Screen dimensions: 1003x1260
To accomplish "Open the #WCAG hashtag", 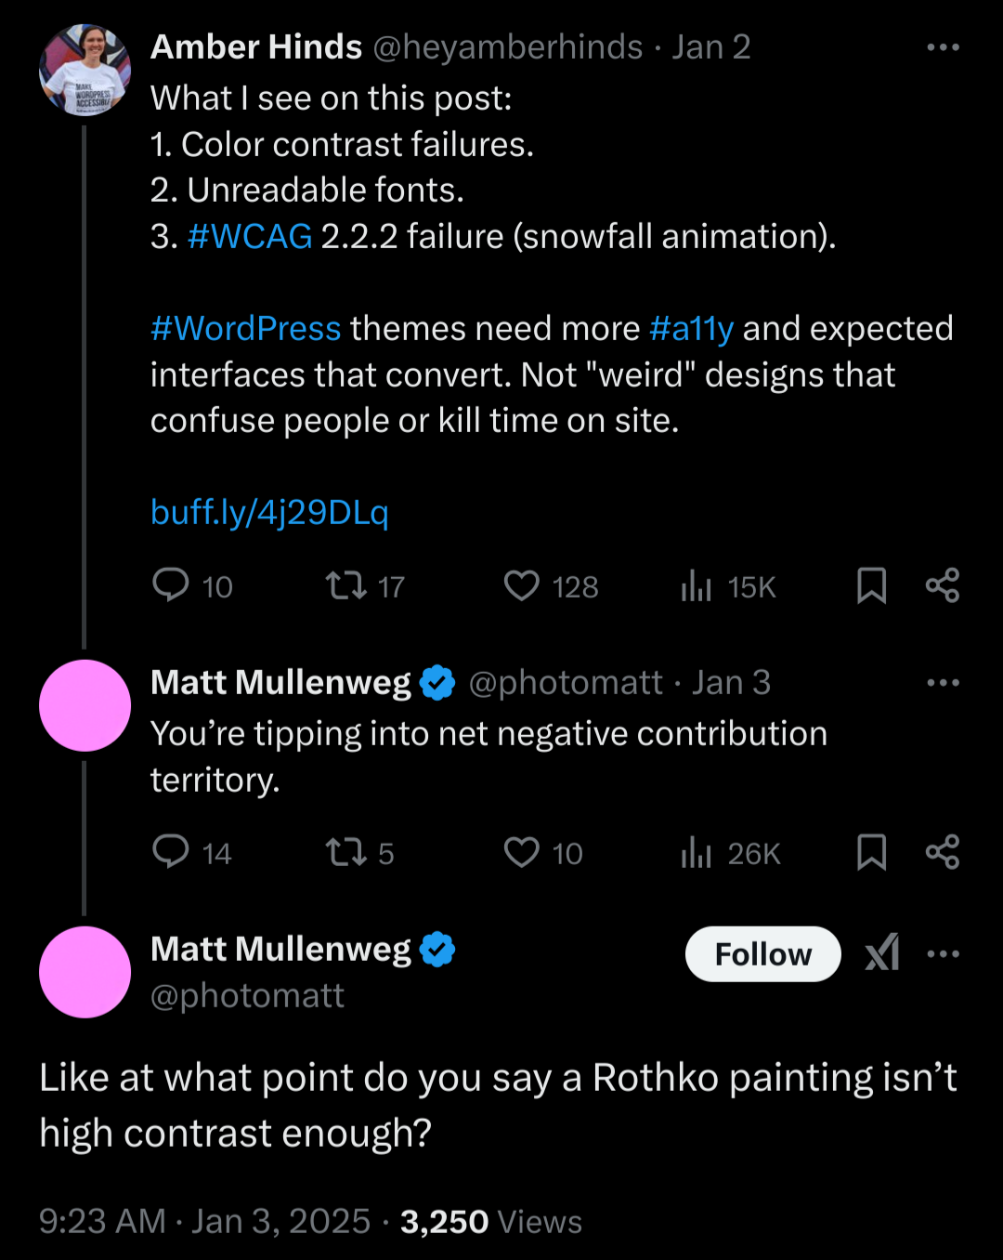I will pos(250,236).
